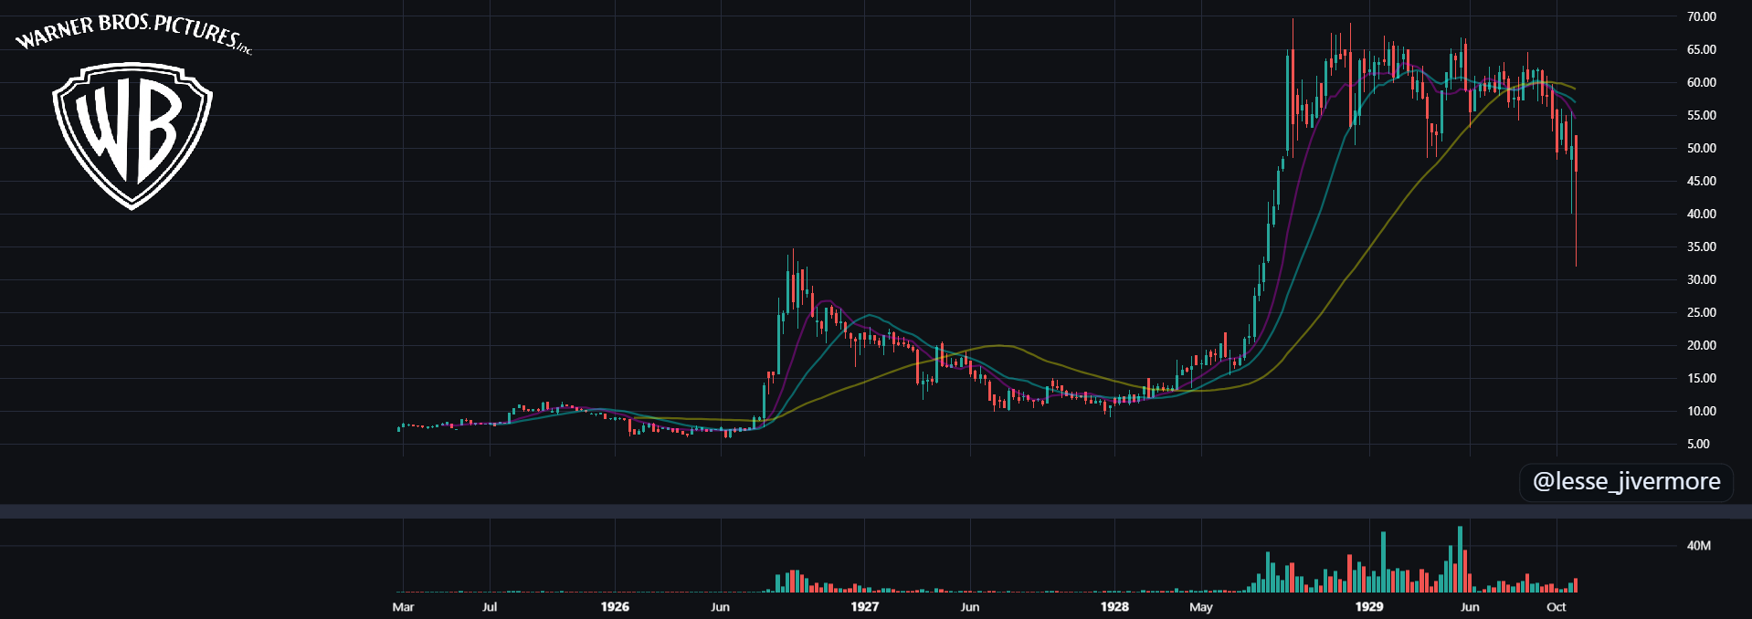Screen dimensions: 1752x619
Task: Click the Oct time axis label
Action: [1557, 607]
